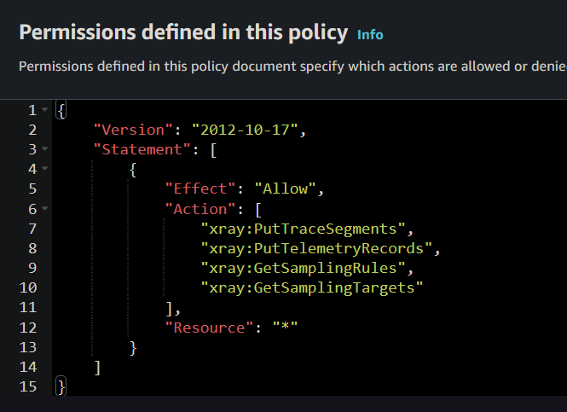Place cursor on xray:GetSamplingTargets action
The height and width of the screenshot is (412, 567).
(312, 287)
